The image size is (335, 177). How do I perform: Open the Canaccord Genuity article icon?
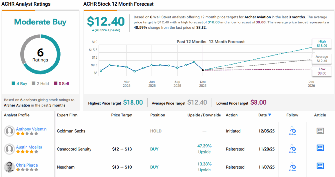[x=320, y=148]
